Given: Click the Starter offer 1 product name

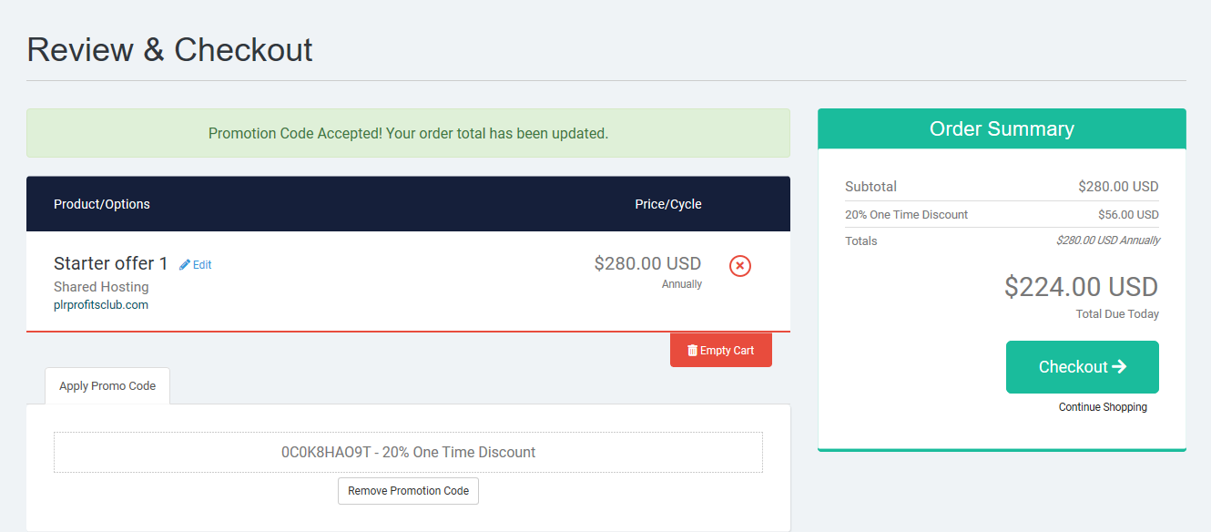Looking at the screenshot, I should pyautogui.click(x=111, y=263).
